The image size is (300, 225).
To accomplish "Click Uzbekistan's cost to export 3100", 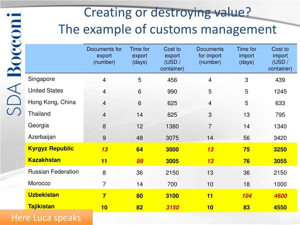I will point(172,196).
